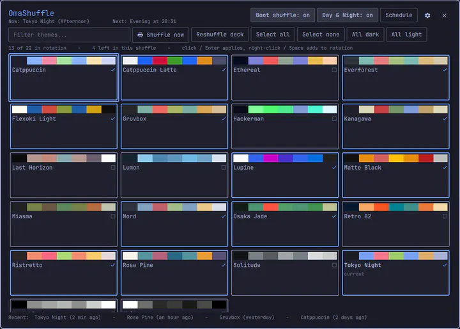460x329 pixels.
Task: Click recent entry "Tokyo Night (2 min ago)"
Action: click(68, 317)
